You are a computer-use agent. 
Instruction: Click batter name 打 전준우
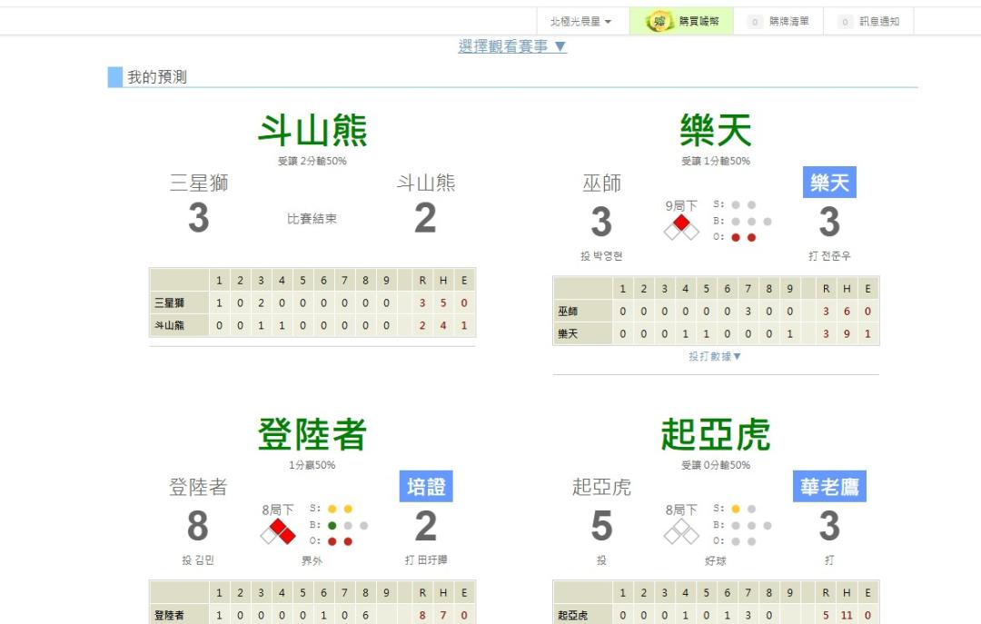[x=829, y=255]
